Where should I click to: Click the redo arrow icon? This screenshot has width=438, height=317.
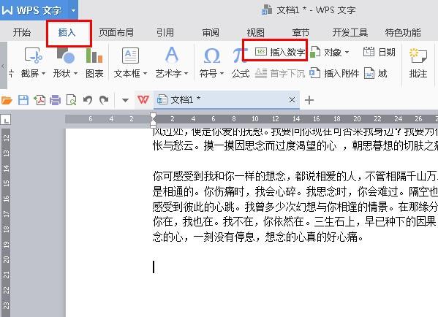pos(104,100)
